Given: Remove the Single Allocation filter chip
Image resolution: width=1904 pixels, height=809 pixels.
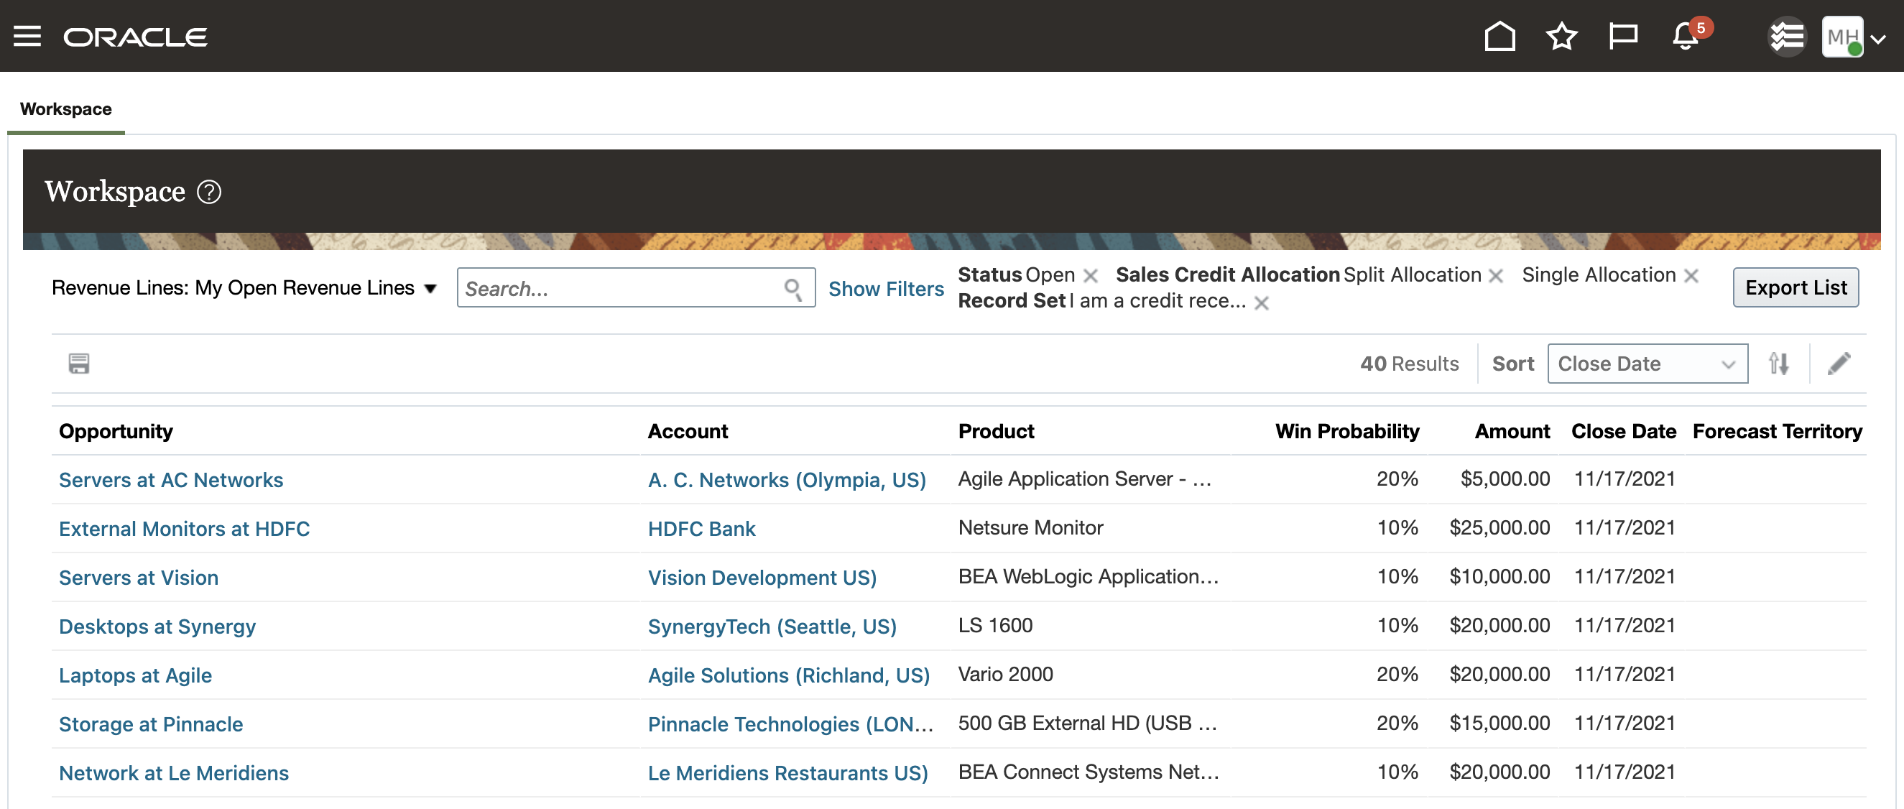Looking at the screenshot, I should click(1691, 276).
